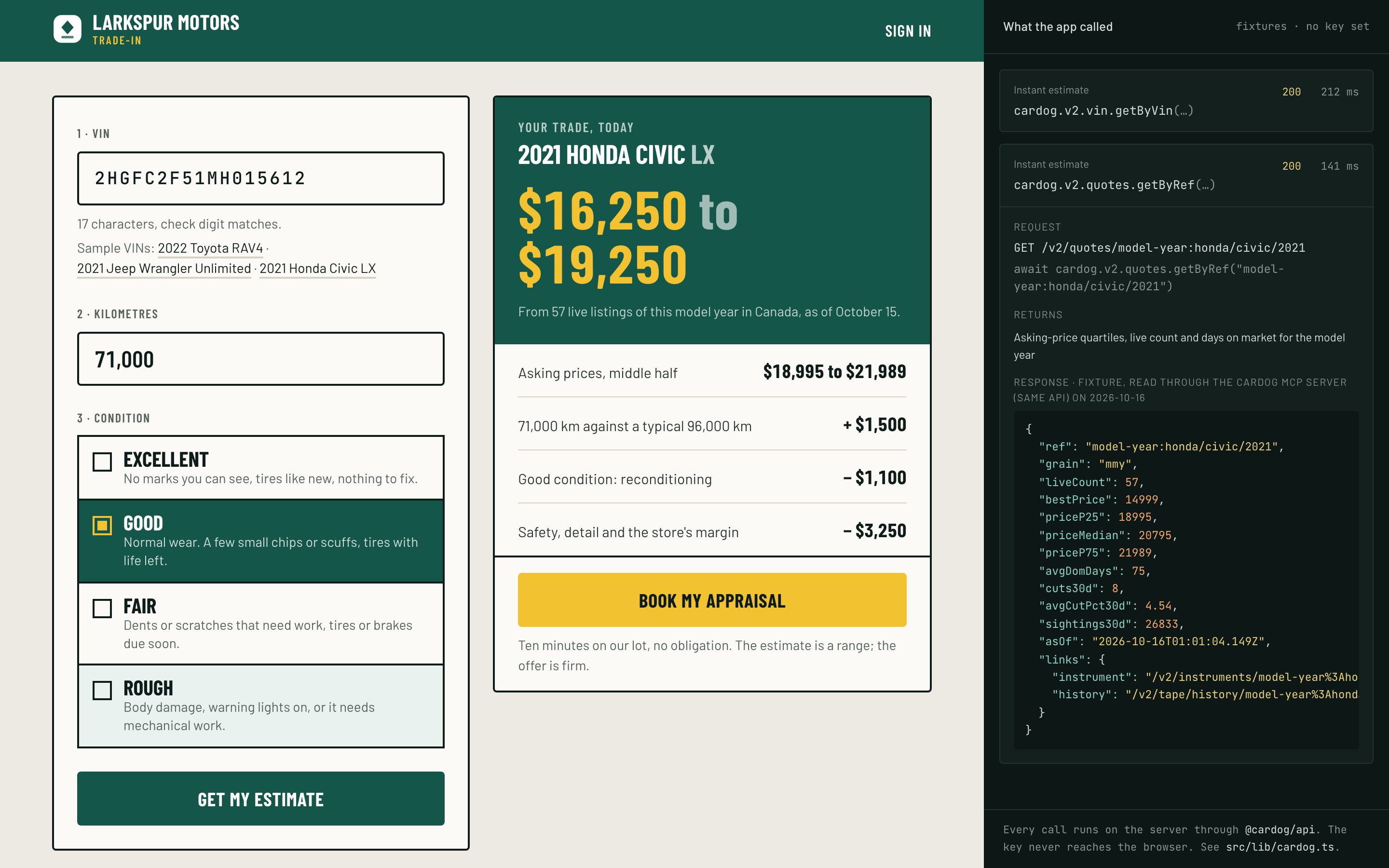The image size is (1389, 868).
Task: Use the 2021 Jeep Wrangler Unlimited sample VIN
Action: click(x=163, y=268)
